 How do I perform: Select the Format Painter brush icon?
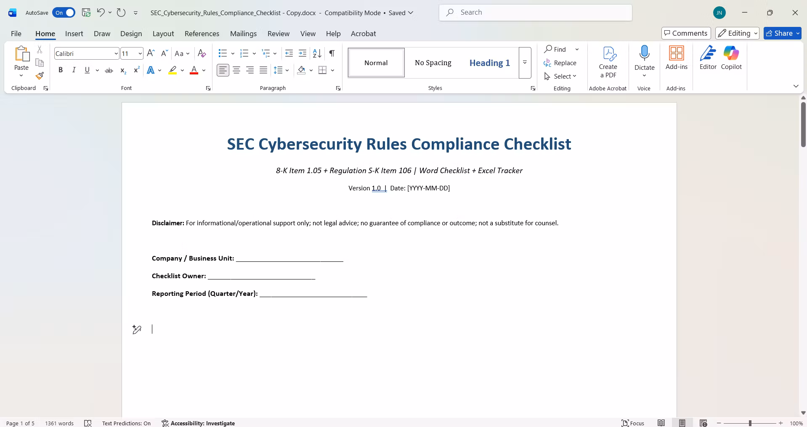(40, 76)
